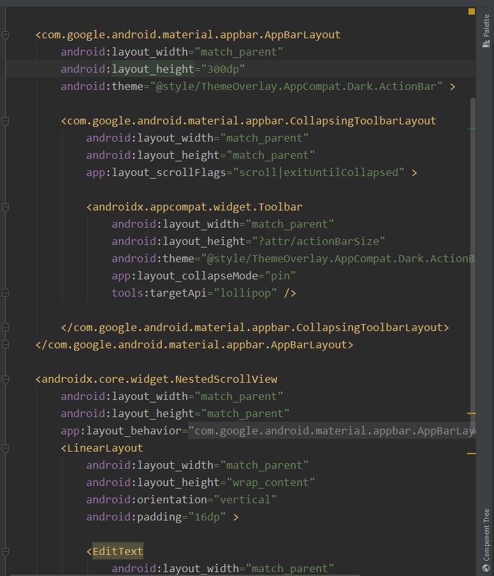Click the yellow inspection warning indicator square
494x576 pixels.
472,11
